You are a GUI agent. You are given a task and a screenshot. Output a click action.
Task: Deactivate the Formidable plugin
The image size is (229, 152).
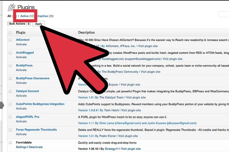click(36, 147)
